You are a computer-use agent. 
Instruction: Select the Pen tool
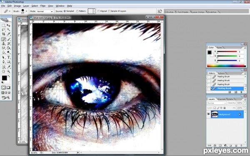(x=3, y=62)
